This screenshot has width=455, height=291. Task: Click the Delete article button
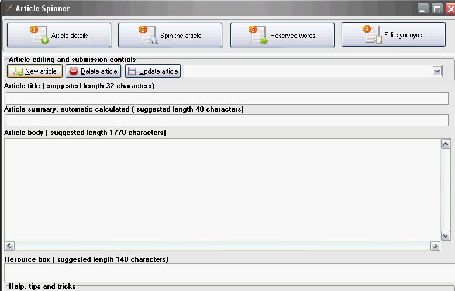(93, 71)
